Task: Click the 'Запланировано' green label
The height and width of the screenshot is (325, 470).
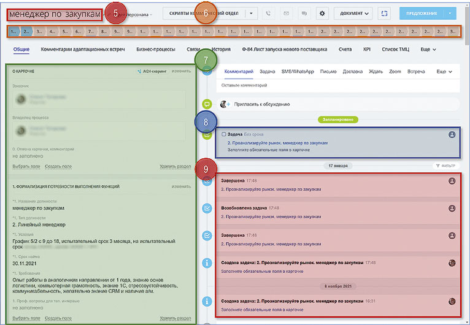Action: [x=338, y=120]
